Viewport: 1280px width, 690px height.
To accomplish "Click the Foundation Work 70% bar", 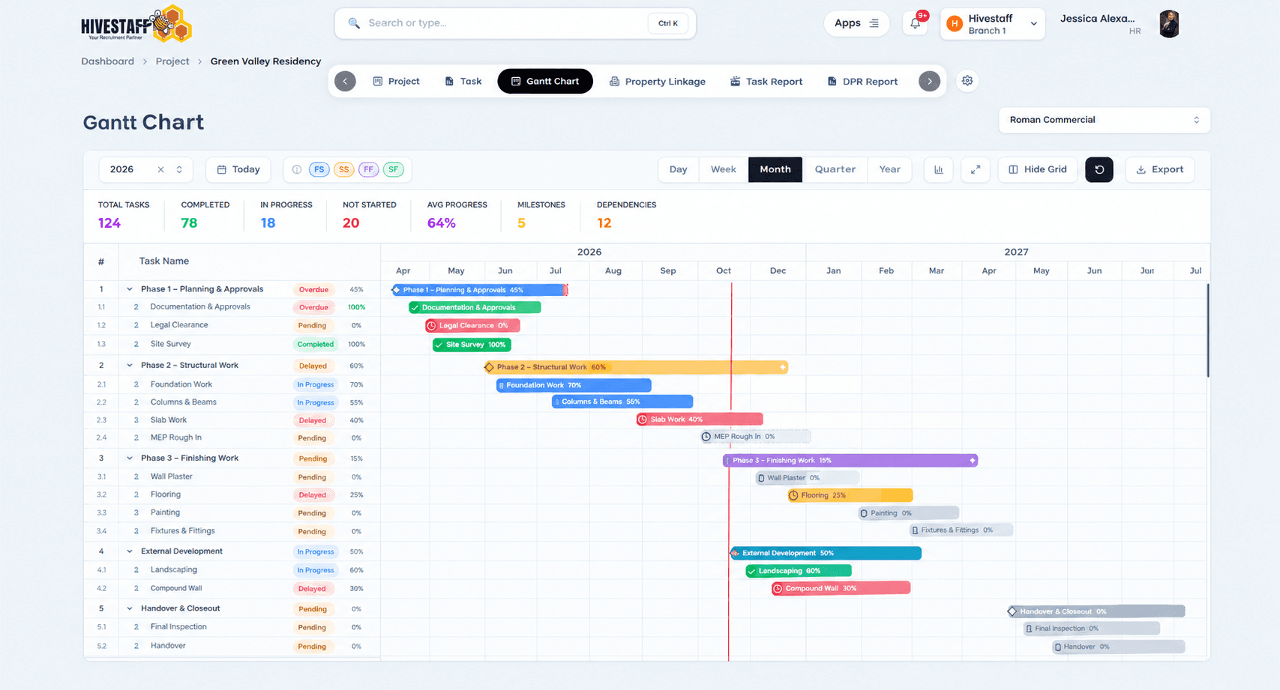I will (x=574, y=385).
